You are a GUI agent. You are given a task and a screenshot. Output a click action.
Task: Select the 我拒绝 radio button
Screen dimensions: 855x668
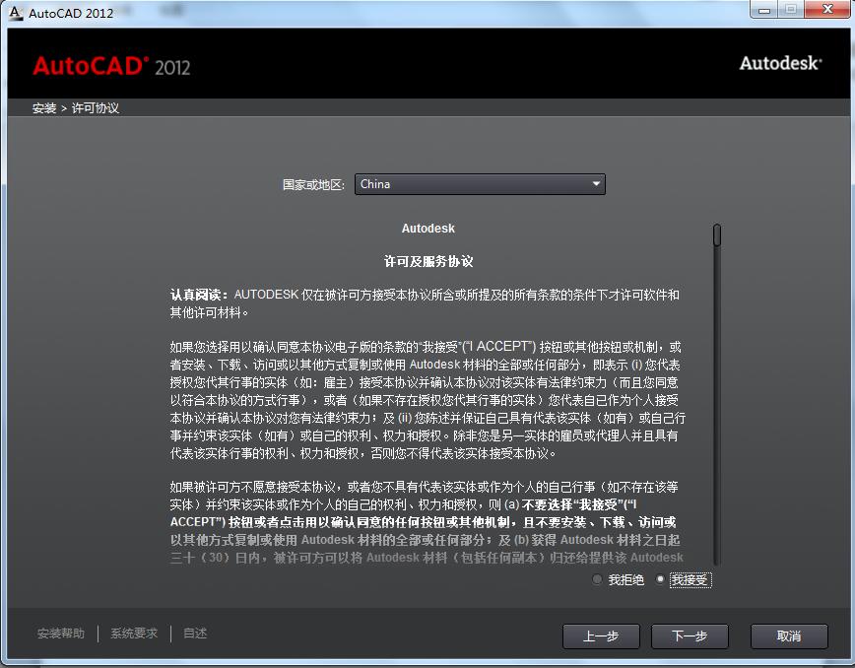pyautogui.click(x=597, y=579)
